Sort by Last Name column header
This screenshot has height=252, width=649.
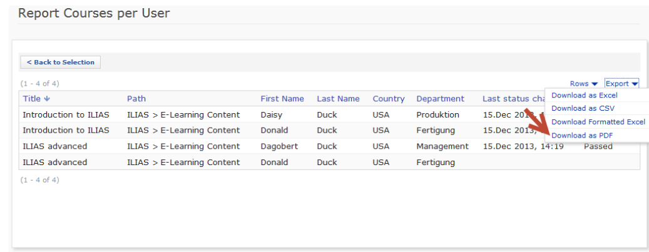point(338,99)
